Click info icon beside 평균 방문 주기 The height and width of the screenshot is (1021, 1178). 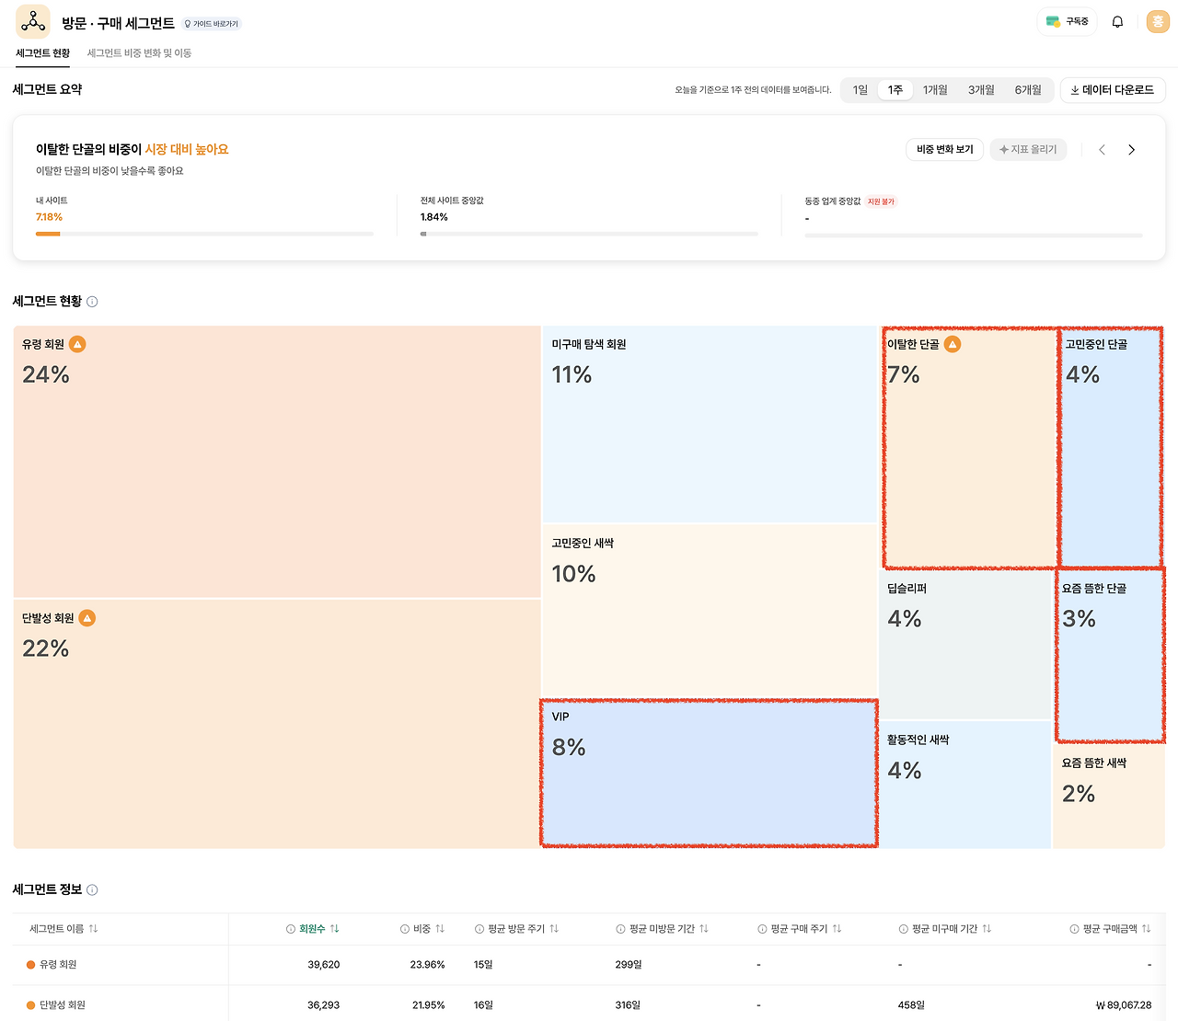(x=479, y=929)
